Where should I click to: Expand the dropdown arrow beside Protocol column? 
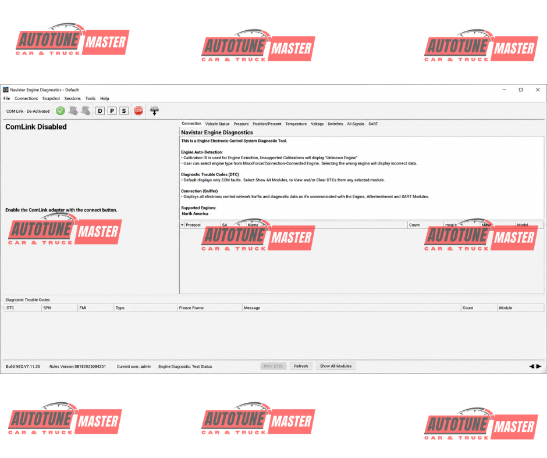pyautogui.click(x=182, y=225)
